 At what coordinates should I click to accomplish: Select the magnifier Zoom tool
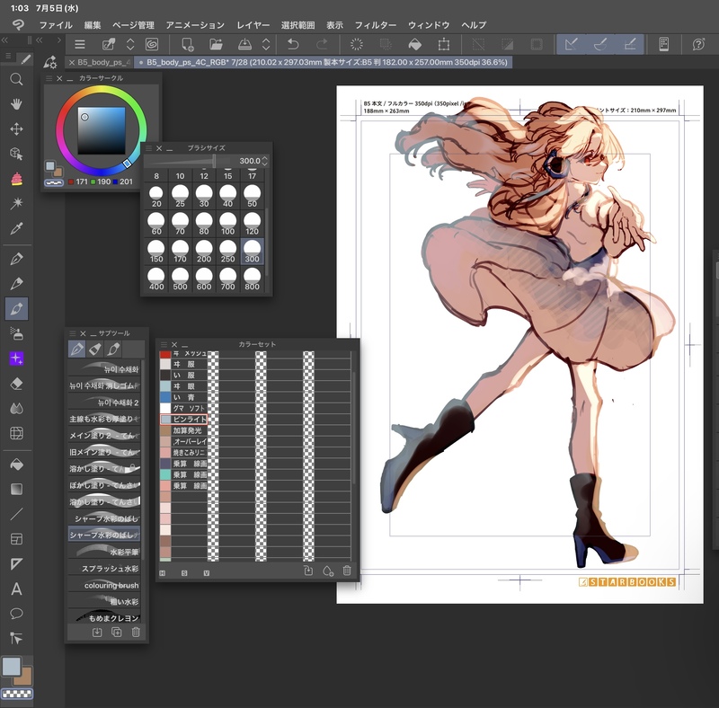click(x=16, y=79)
